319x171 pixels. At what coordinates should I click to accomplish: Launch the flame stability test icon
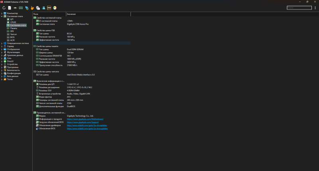tap(32, 8)
